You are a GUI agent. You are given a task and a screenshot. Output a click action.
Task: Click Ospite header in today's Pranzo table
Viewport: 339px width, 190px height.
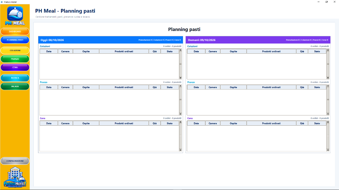86,87
